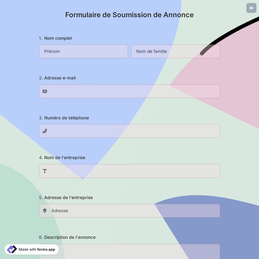Click the 'Adresse de l'entreprise' label
The height and width of the screenshot is (259, 259).
click(68, 198)
